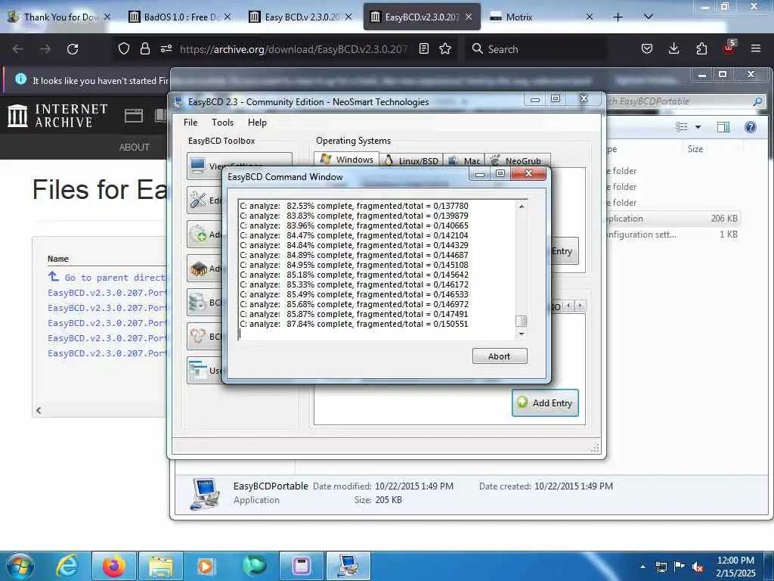774x581 pixels.
Task: Click the Firefox Search box
Action: point(536,49)
